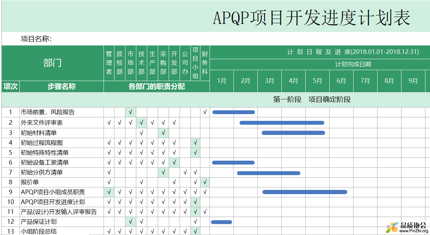Screen dimensions: 430x235
Task: Select the 质检部 column header
Action: pyautogui.click(x=120, y=63)
